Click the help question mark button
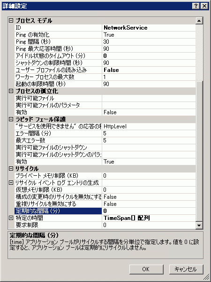 196,6
